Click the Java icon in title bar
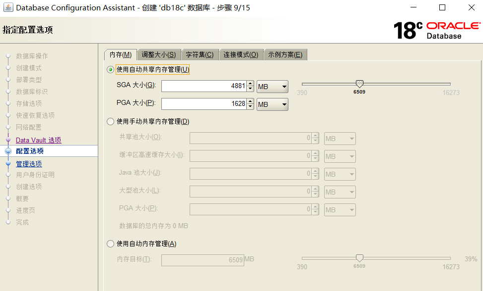The height and width of the screenshot is (291, 483). coord(8,8)
